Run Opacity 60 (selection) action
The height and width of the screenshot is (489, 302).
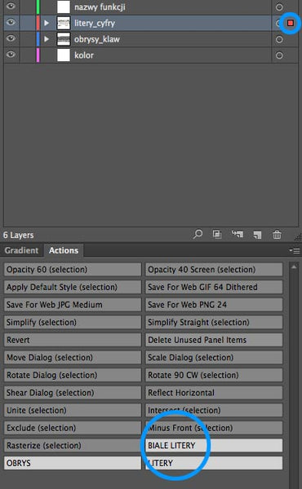tap(73, 270)
